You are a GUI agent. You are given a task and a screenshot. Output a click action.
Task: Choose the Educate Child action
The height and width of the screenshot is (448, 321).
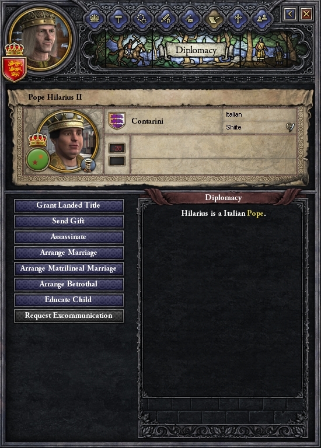pyautogui.click(x=69, y=300)
